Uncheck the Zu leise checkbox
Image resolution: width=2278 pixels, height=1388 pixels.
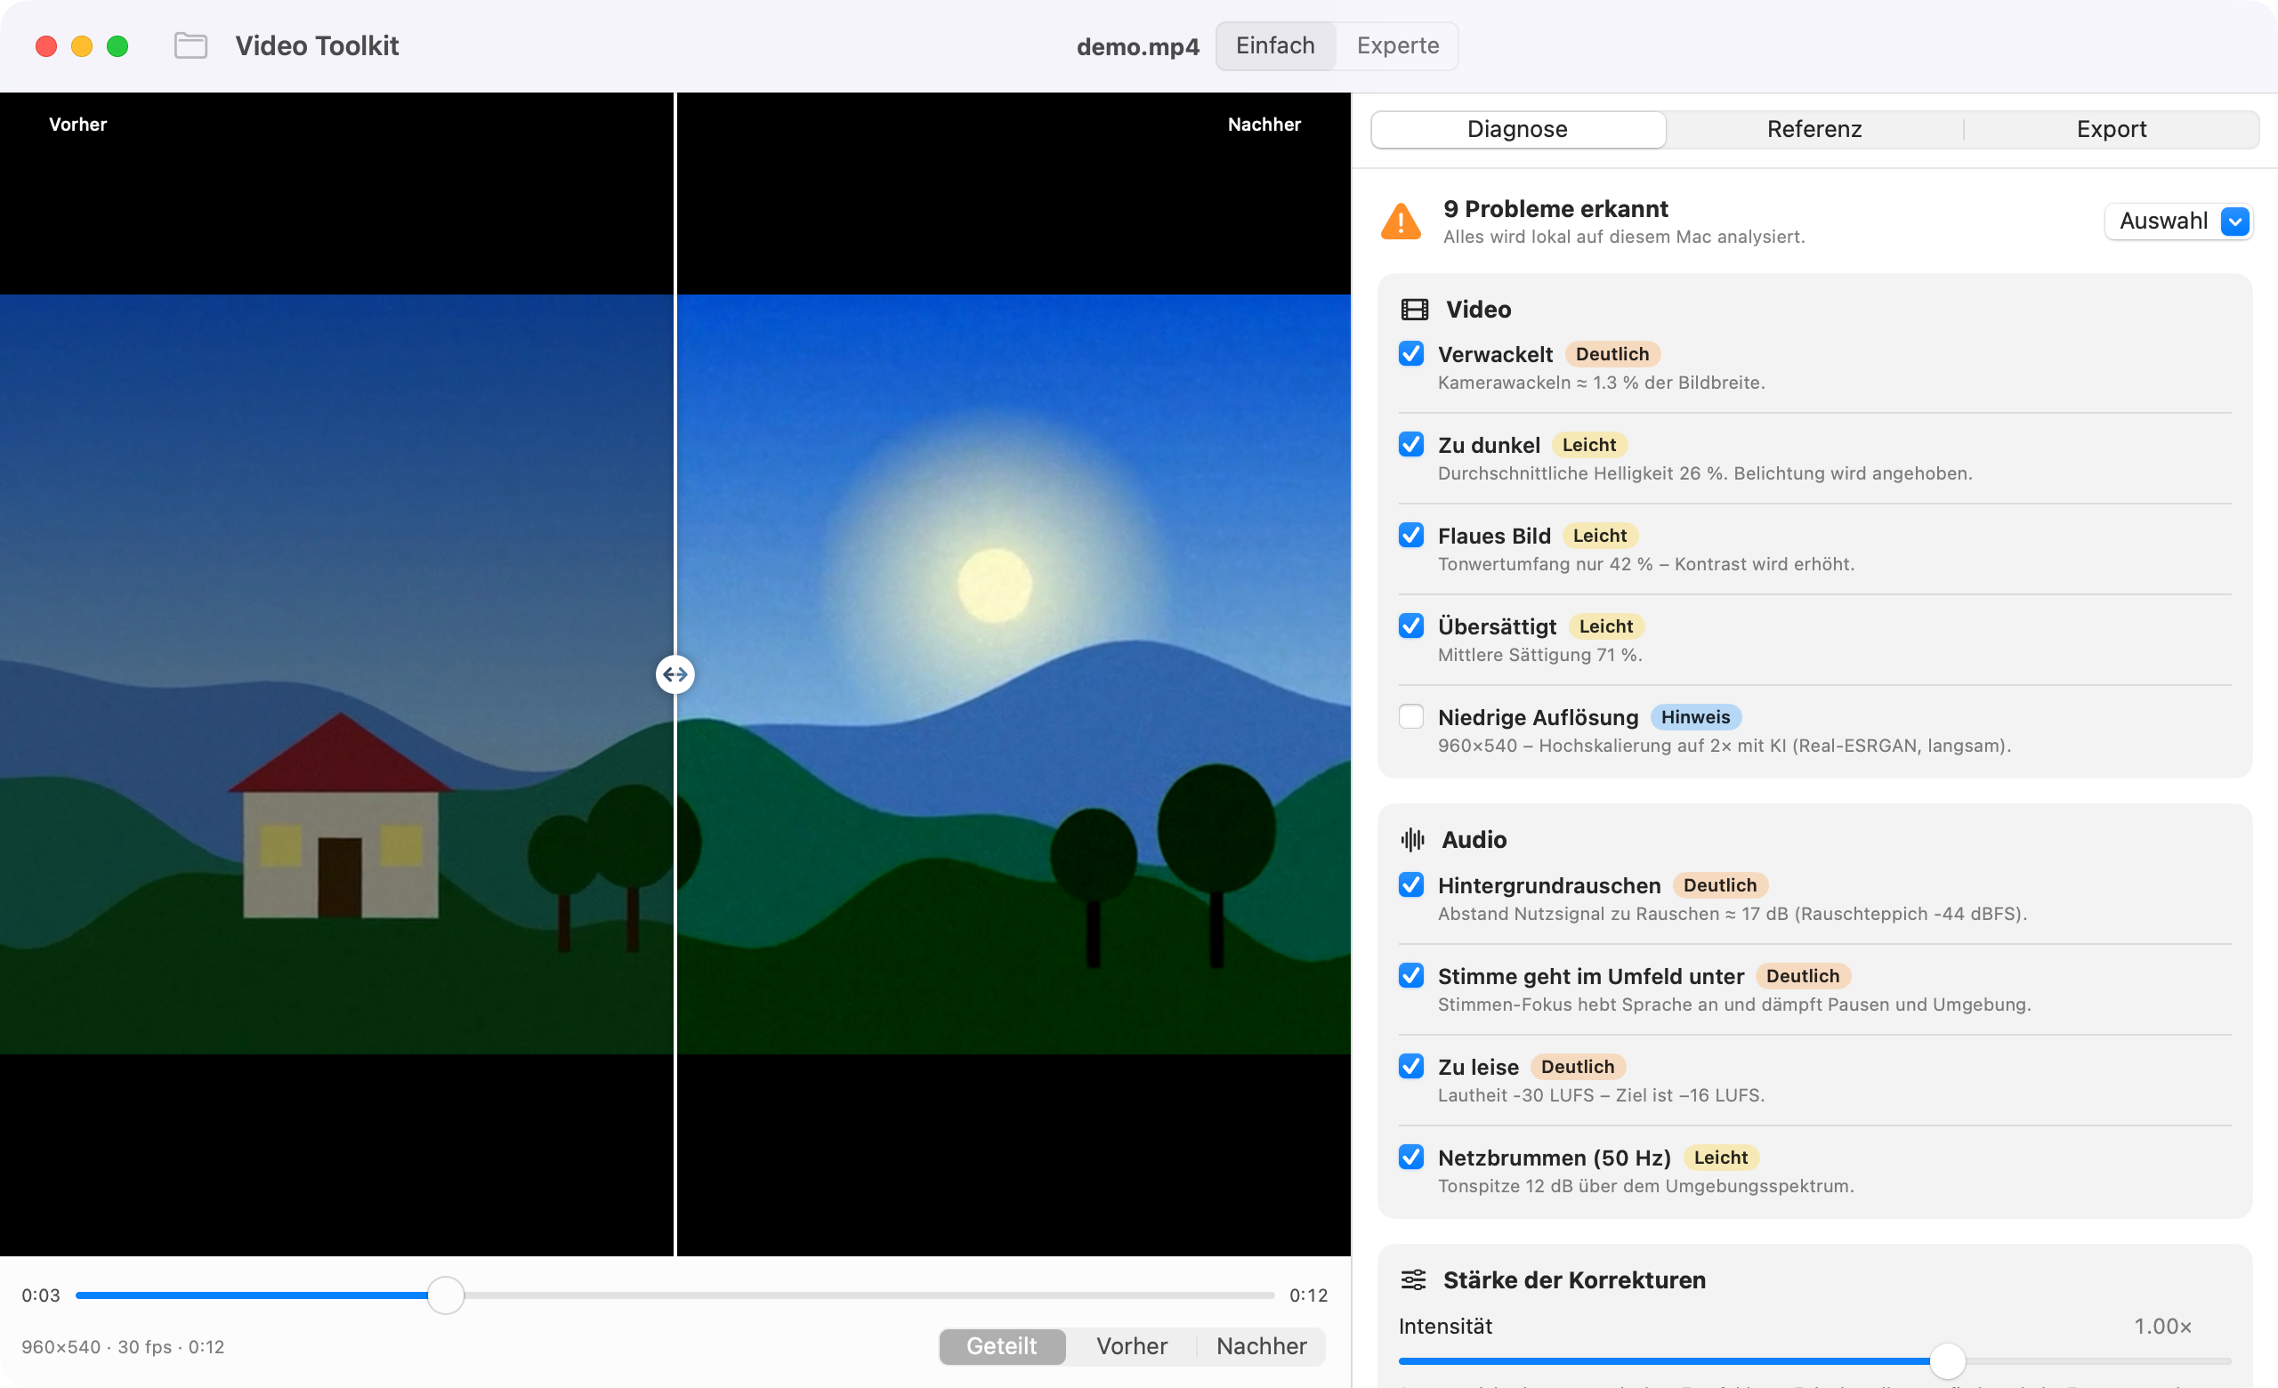click(x=1410, y=1066)
